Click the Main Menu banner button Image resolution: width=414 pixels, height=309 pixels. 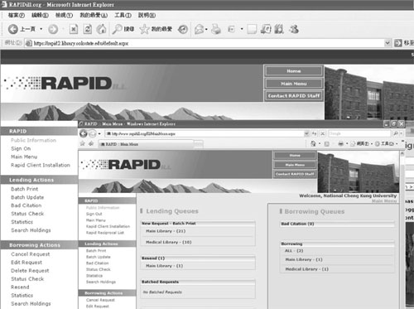[294, 84]
